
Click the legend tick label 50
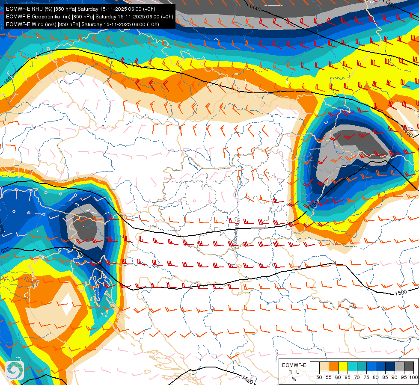(x=319, y=377)
